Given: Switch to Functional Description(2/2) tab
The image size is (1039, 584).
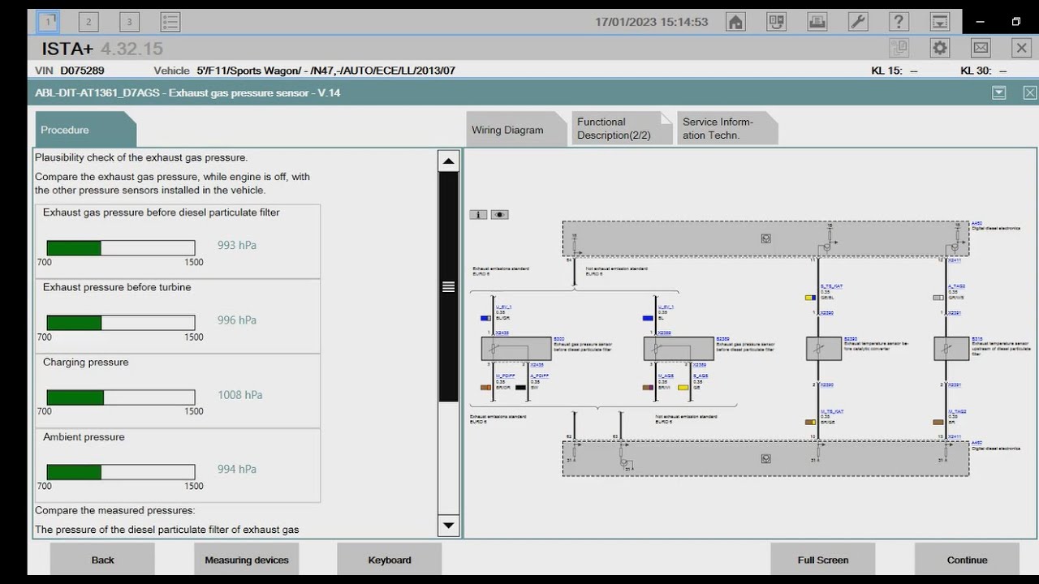Looking at the screenshot, I should [x=622, y=129].
